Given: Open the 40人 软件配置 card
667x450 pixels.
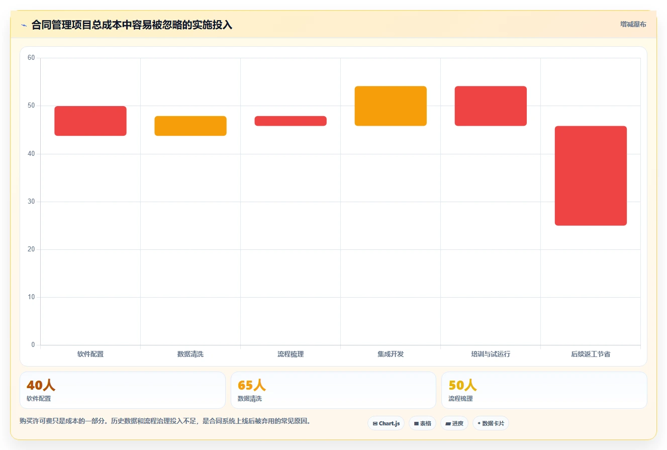Looking at the screenshot, I should (123, 390).
